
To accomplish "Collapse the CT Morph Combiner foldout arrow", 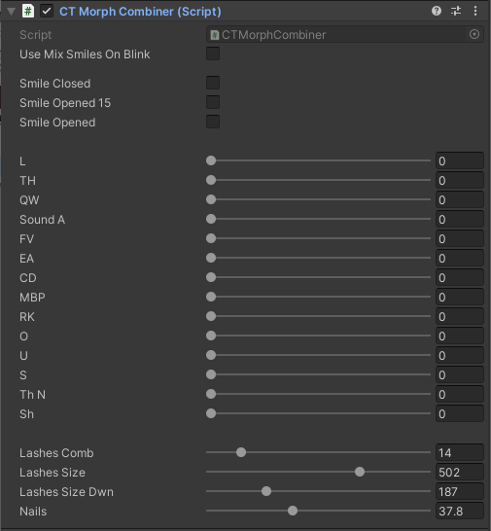I will (x=11, y=12).
